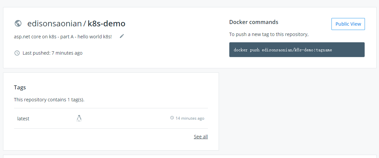Click the globe public repository icon
The image size is (379, 158).
click(x=18, y=23)
